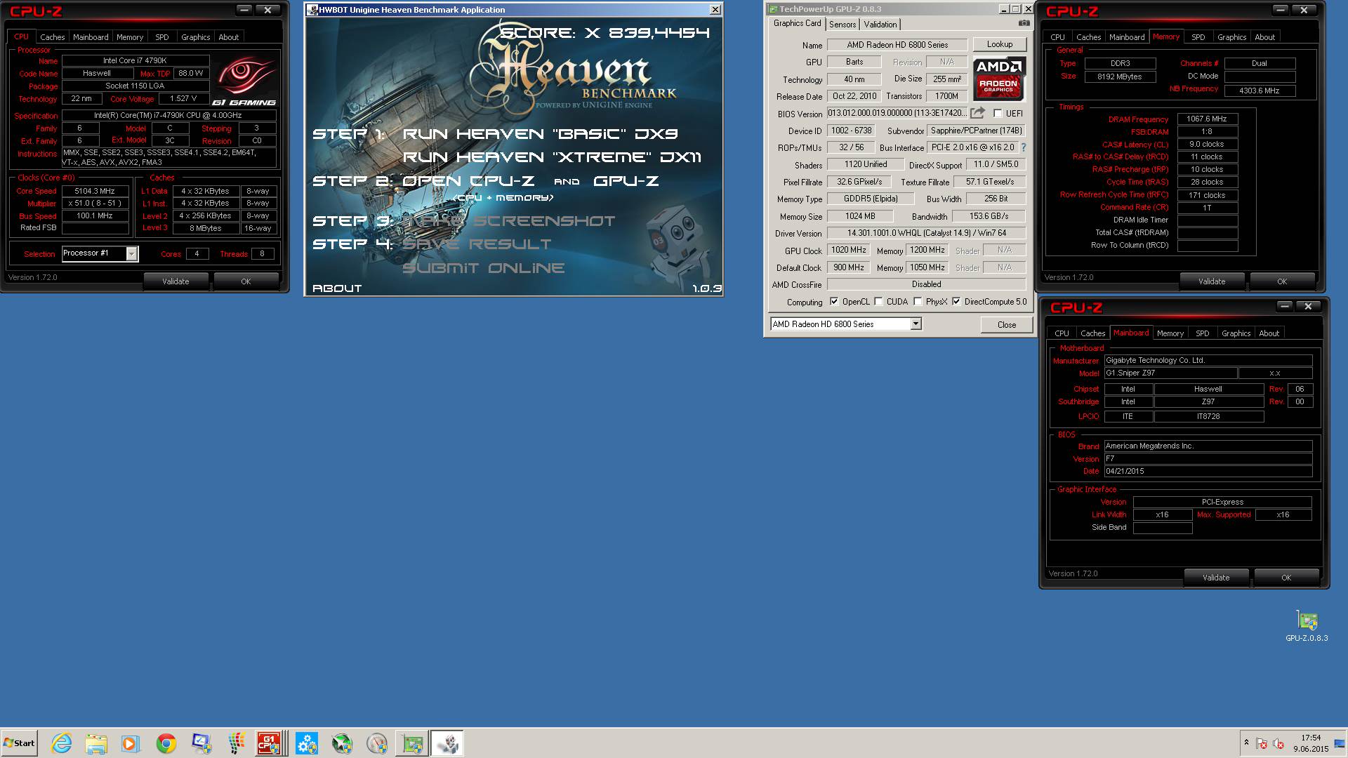The image size is (1348, 758).
Task: Toggle the OpenCL checkbox
Action: pyautogui.click(x=834, y=301)
